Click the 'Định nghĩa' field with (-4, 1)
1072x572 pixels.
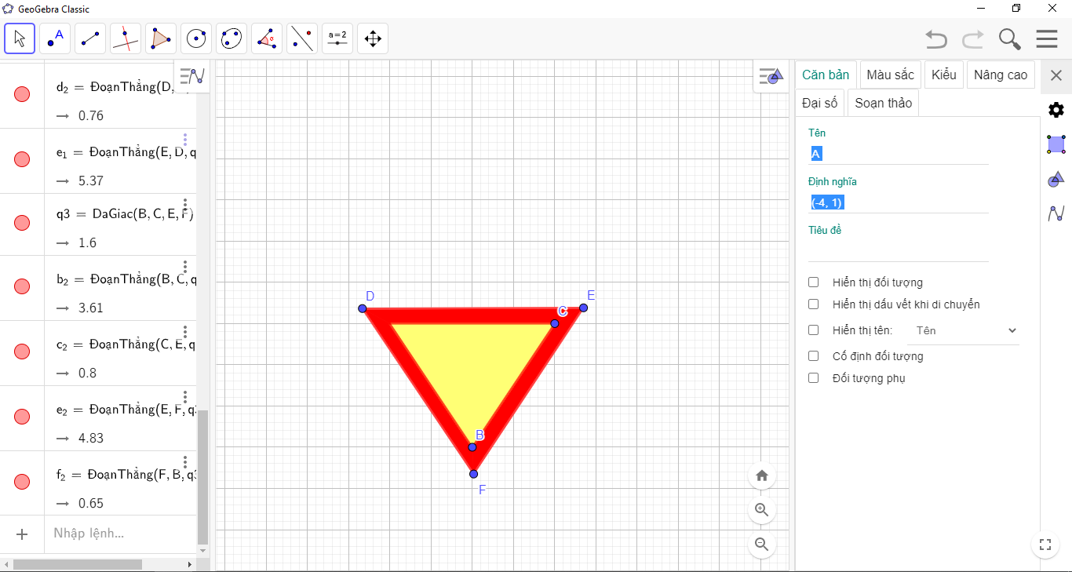click(898, 202)
